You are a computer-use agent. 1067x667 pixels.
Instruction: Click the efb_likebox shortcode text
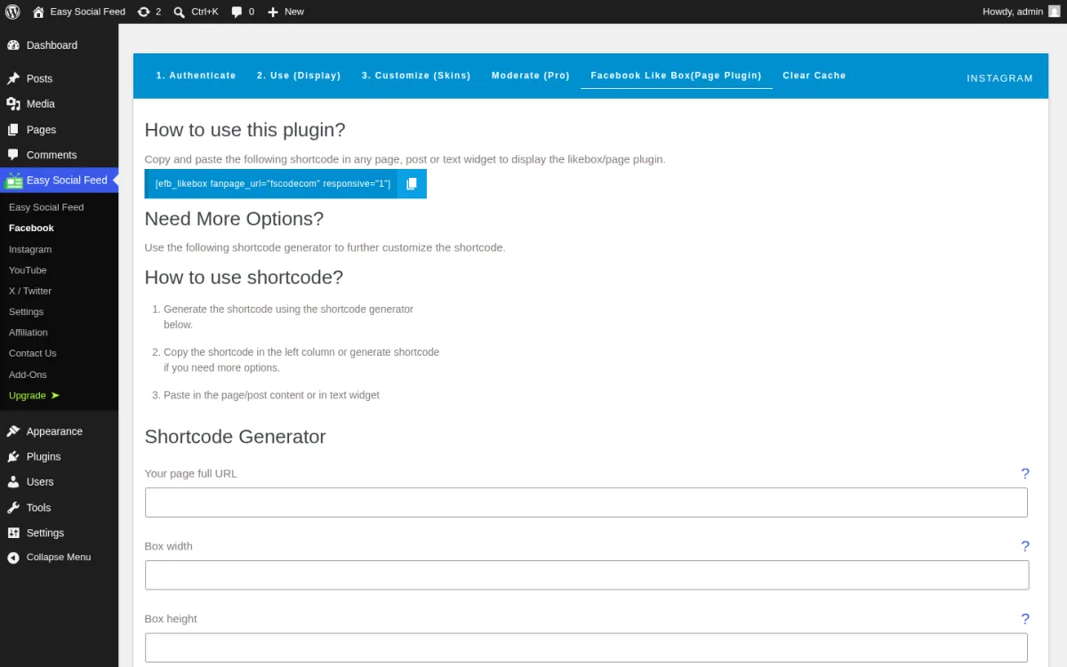pos(272,184)
